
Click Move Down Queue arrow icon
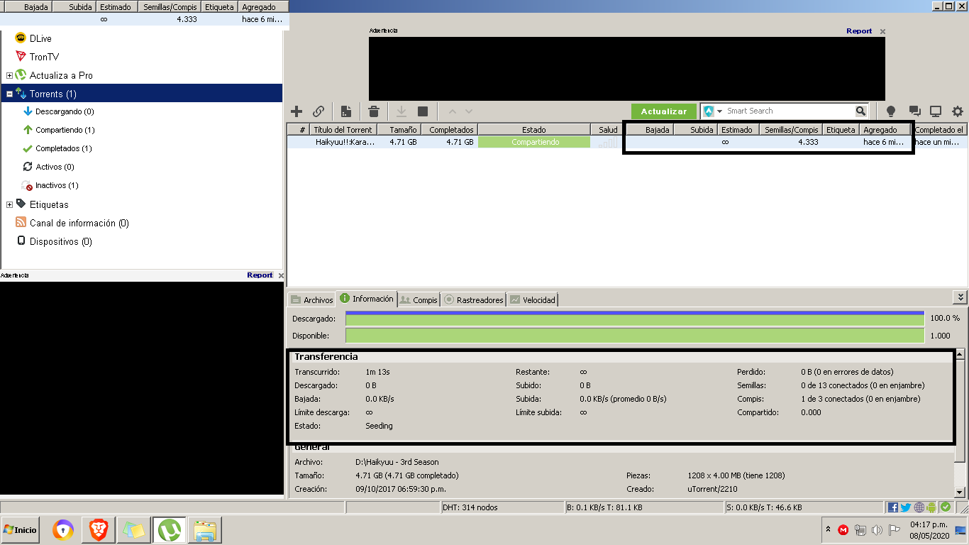468,111
